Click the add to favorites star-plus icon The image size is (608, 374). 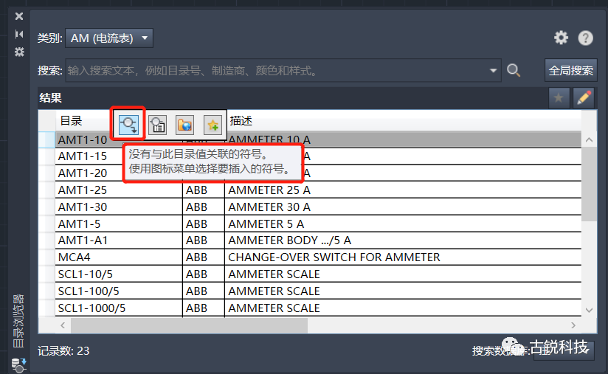(213, 125)
